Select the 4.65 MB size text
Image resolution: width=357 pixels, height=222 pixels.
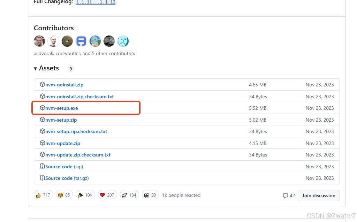point(258,85)
